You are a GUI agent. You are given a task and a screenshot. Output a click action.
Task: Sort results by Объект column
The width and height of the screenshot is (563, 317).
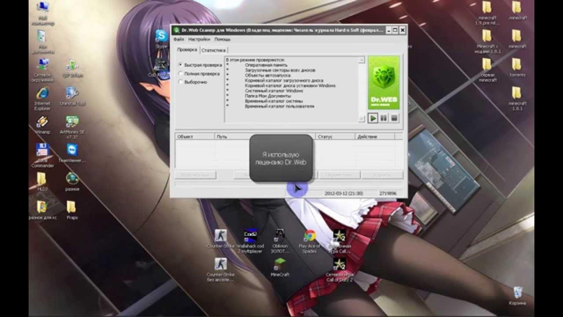click(x=195, y=137)
